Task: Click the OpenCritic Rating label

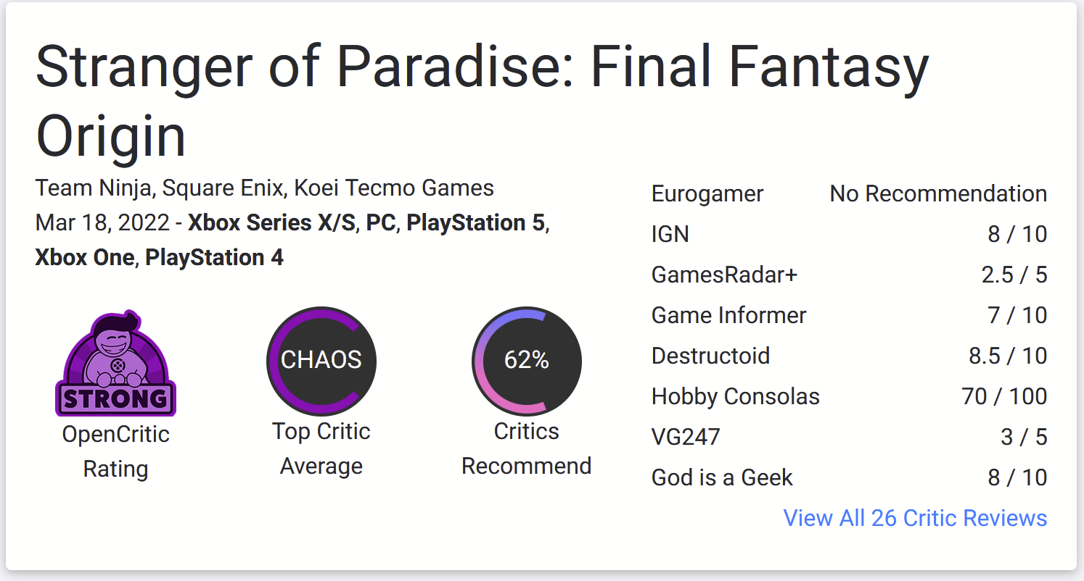Action: pyautogui.click(x=115, y=451)
